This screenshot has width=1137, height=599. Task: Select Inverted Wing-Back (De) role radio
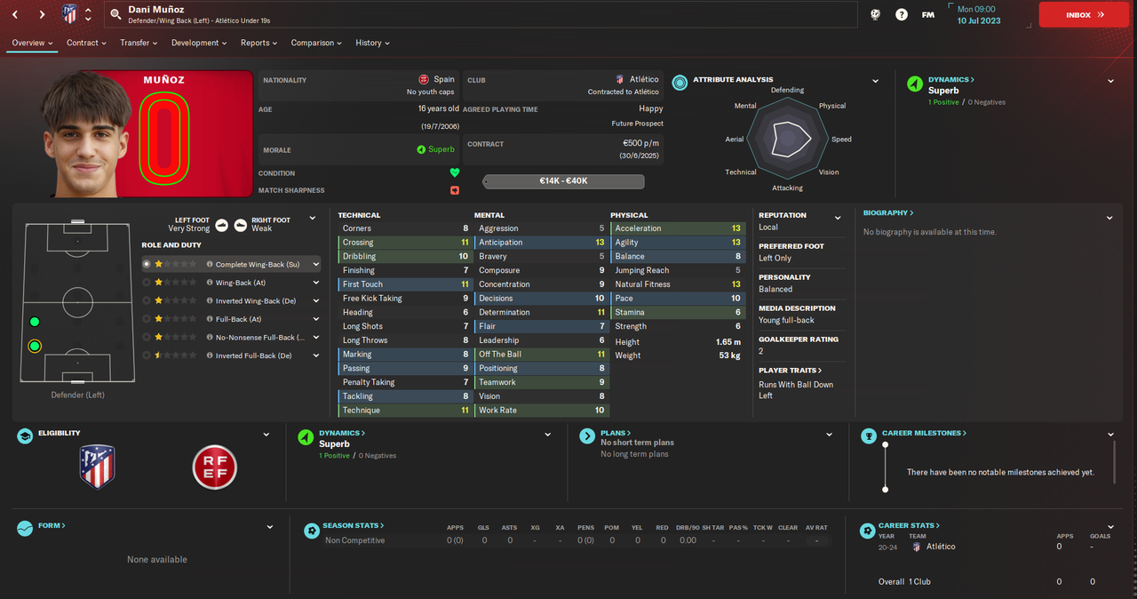click(x=147, y=300)
